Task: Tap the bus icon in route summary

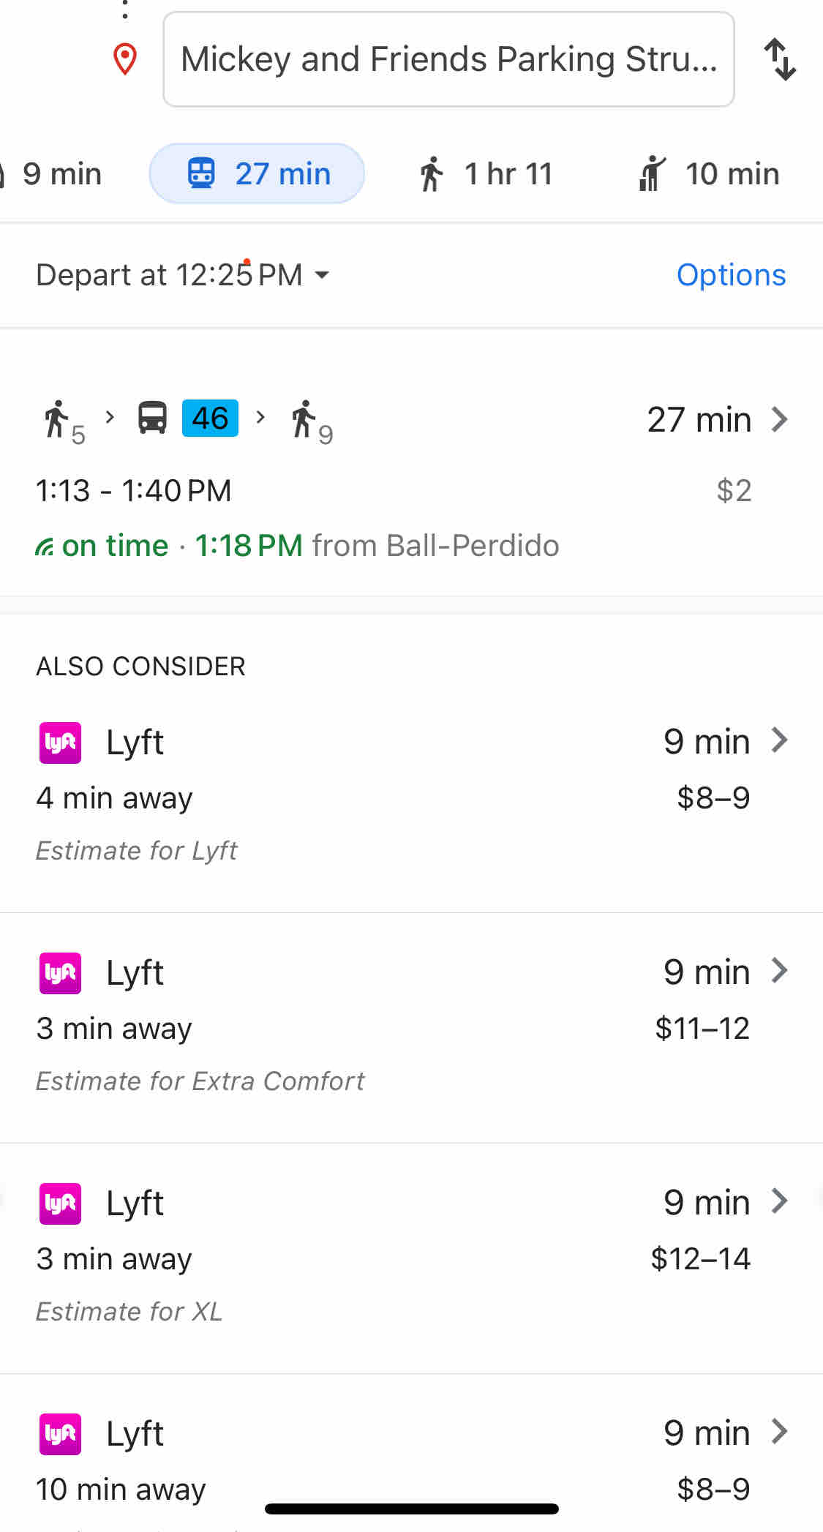Action: 152,418
